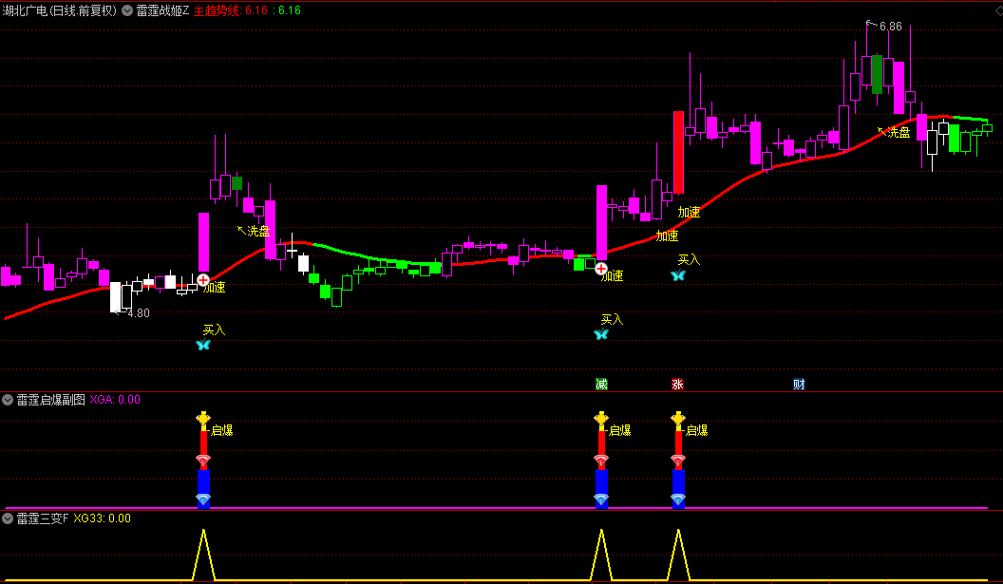1003x584 pixels.
Task: Click the dark green candle beside the 6.86 label
Action: coord(878,74)
